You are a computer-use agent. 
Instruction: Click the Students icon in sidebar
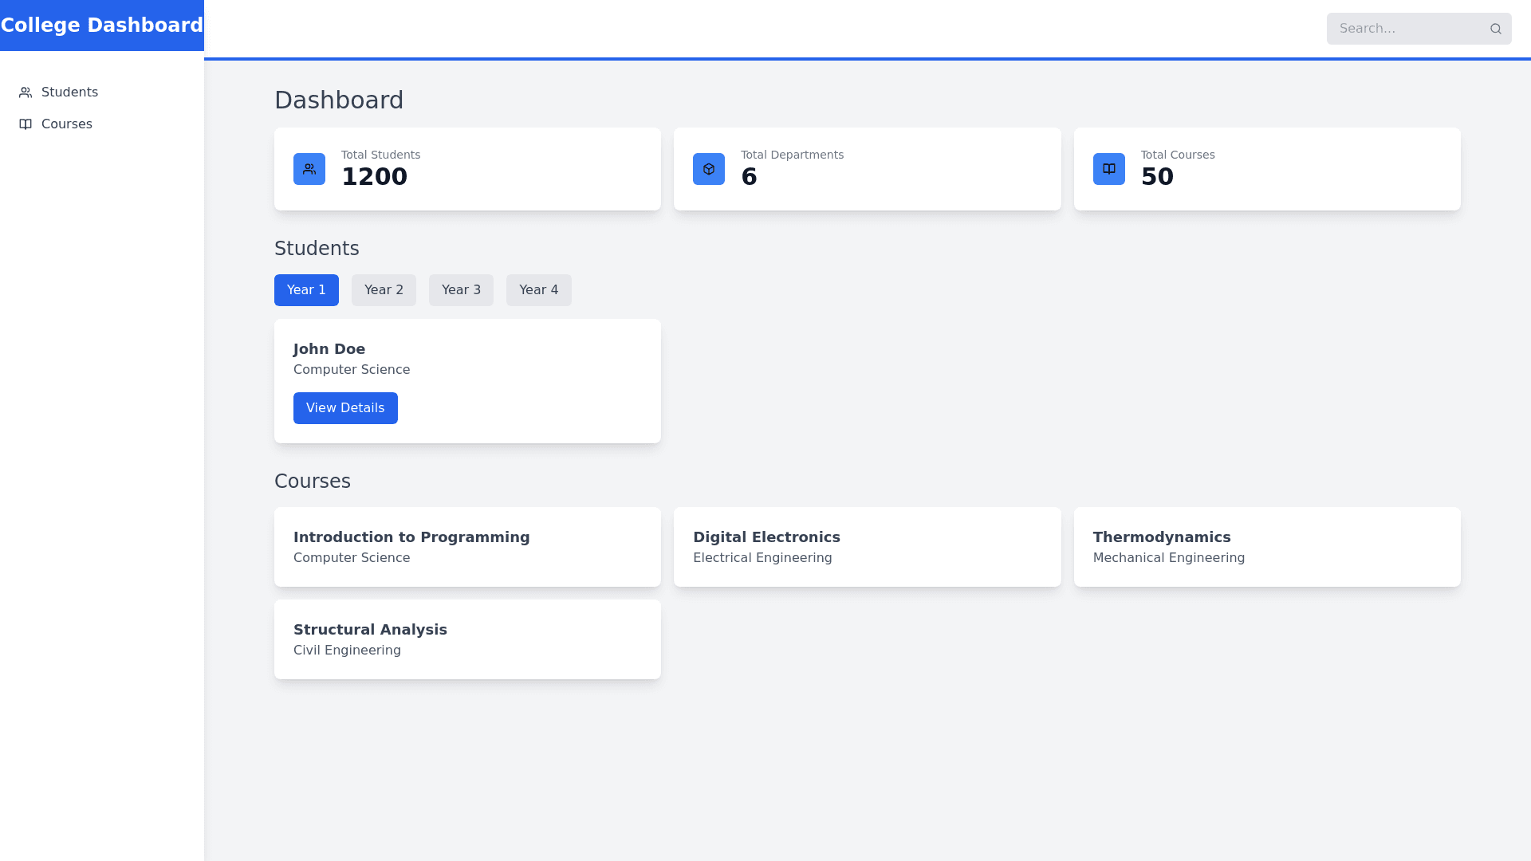(x=26, y=92)
